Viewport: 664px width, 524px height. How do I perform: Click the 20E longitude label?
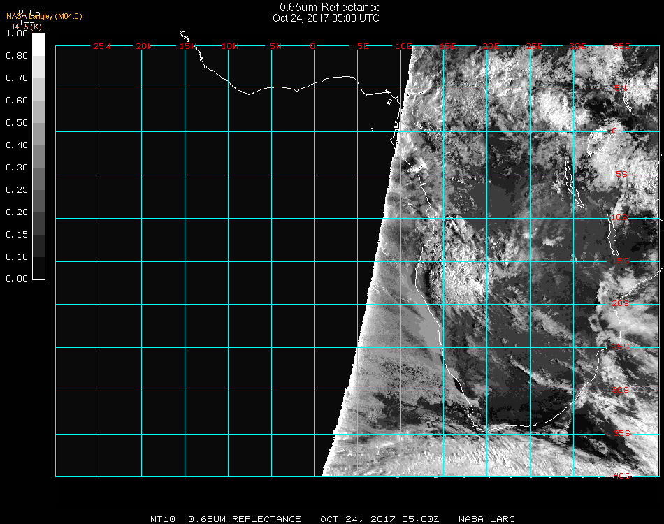click(491, 46)
